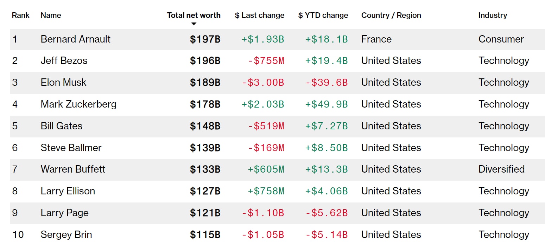Image resolution: width=545 pixels, height=245 pixels.
Task: Click Warren Buffett's name
Action: [x=73, y=169]
